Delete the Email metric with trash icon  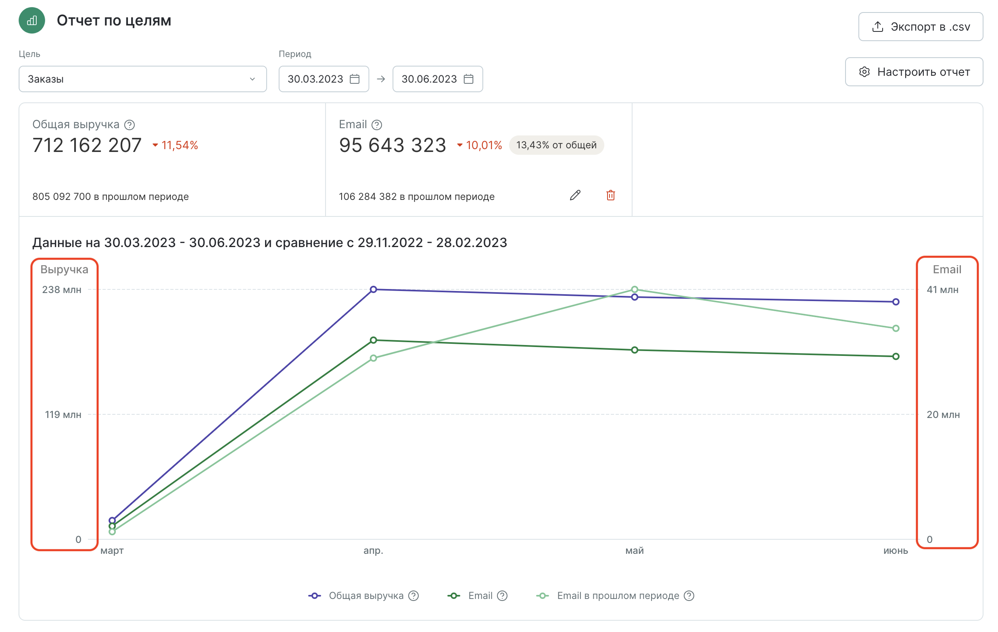click(610, 195)
